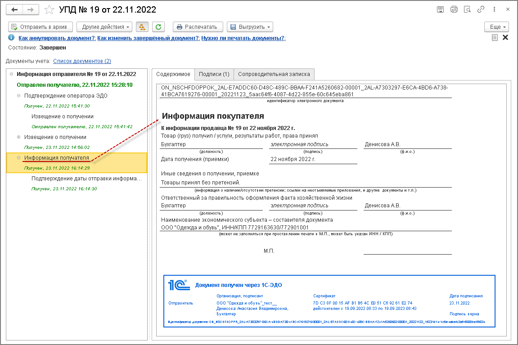Close the document window with the X
518x345 pixels.
pyautogui.click(x=508, y=9)
